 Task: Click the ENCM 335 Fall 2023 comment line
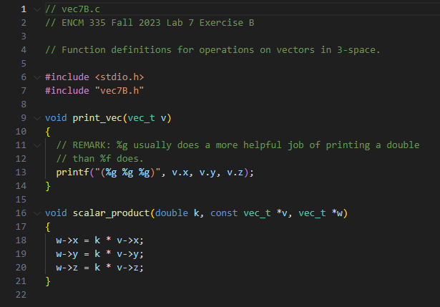coord(150,23)
